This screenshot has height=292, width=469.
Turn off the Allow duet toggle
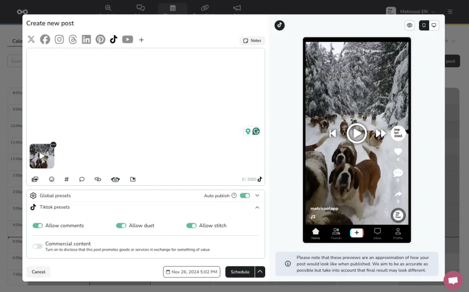pyautogui.click(x=121, y=226)
